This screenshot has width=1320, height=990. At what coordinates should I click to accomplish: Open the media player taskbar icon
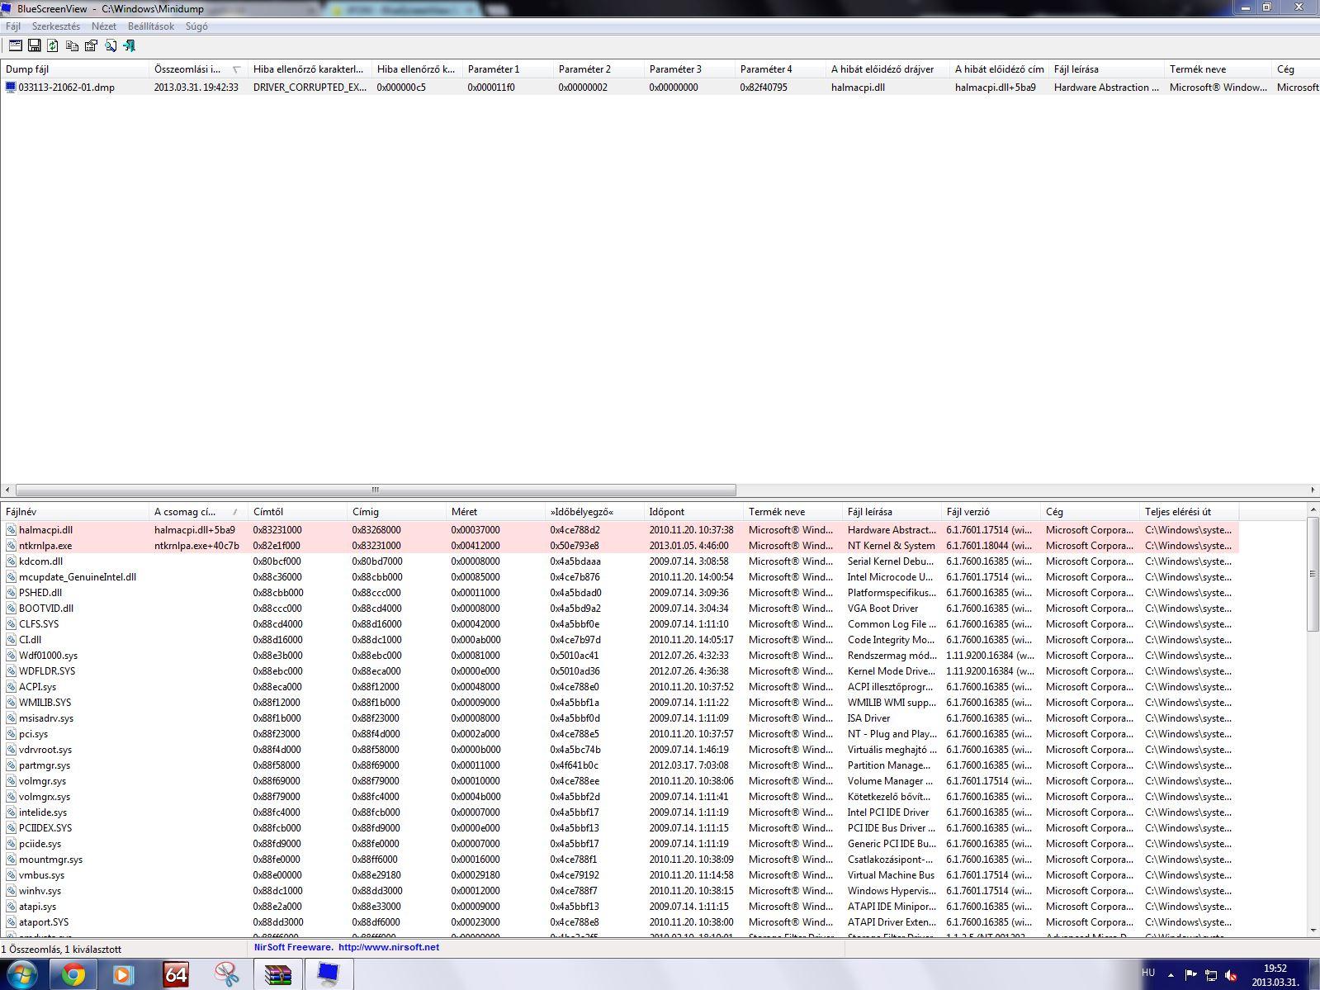coord(123,975)
